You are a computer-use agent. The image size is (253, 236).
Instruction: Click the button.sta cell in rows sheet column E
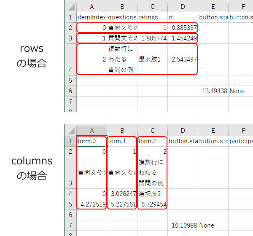tap(213, 17)
